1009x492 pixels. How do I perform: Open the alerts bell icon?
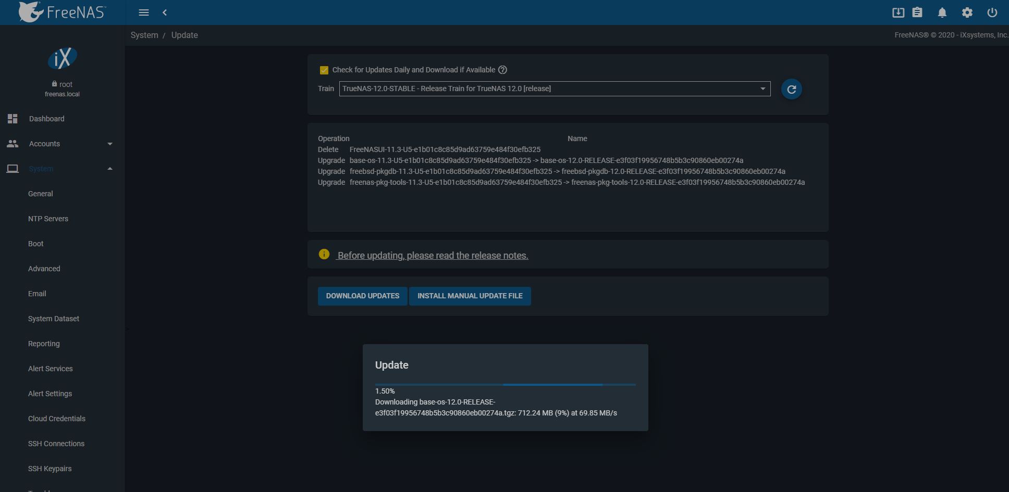click(x=942, y=12)
